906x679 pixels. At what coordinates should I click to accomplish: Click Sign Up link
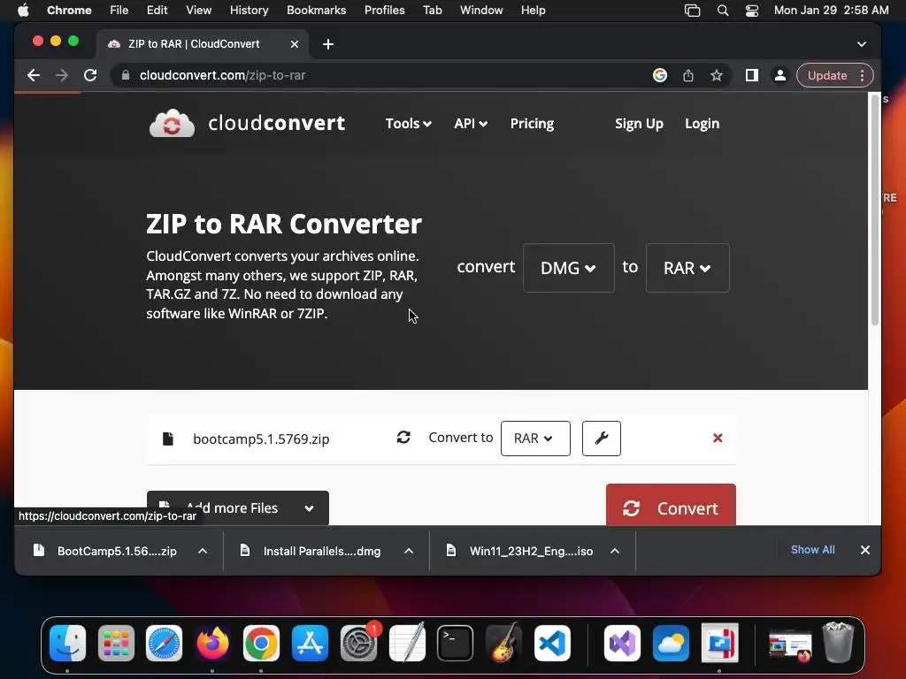point(639,124)
